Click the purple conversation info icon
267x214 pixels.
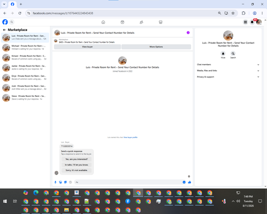point(188,33)
